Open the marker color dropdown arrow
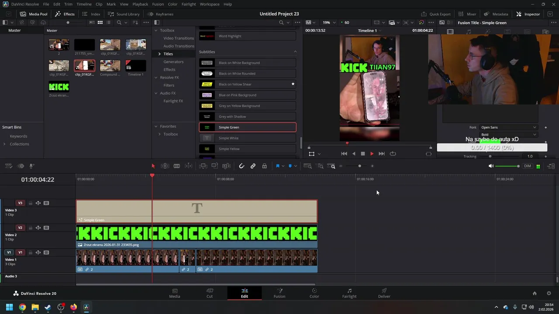Screen dimensions: 559x314 [x=296, y=166]
